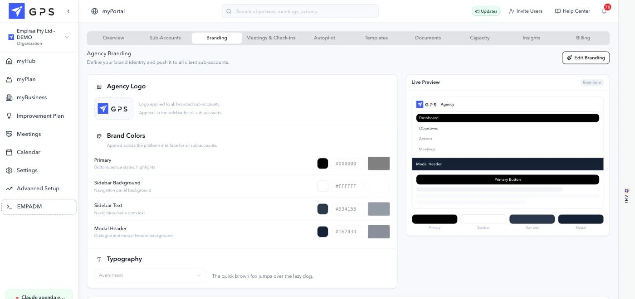Image resolution: width=635 pixels, height=299 pixels.
Task: Click the myPortal heading text
Action: point(113,11)
